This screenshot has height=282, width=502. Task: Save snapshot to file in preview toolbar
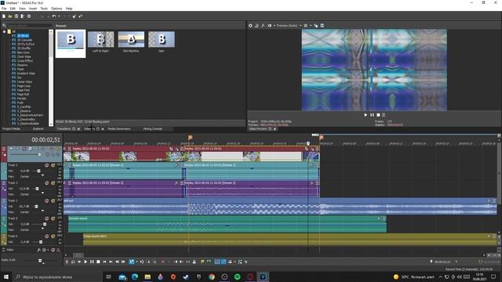[x=322, y=26]
